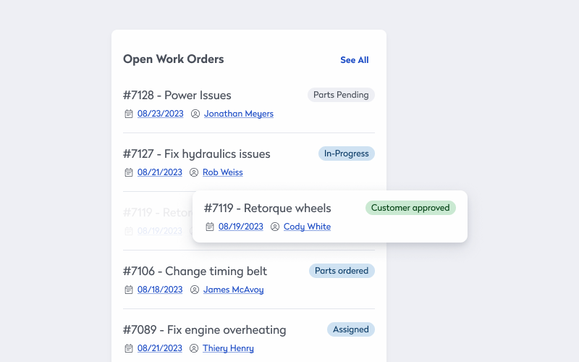
Task: Select the Parts Pending status badge
Action: click(x=341, y=95)
